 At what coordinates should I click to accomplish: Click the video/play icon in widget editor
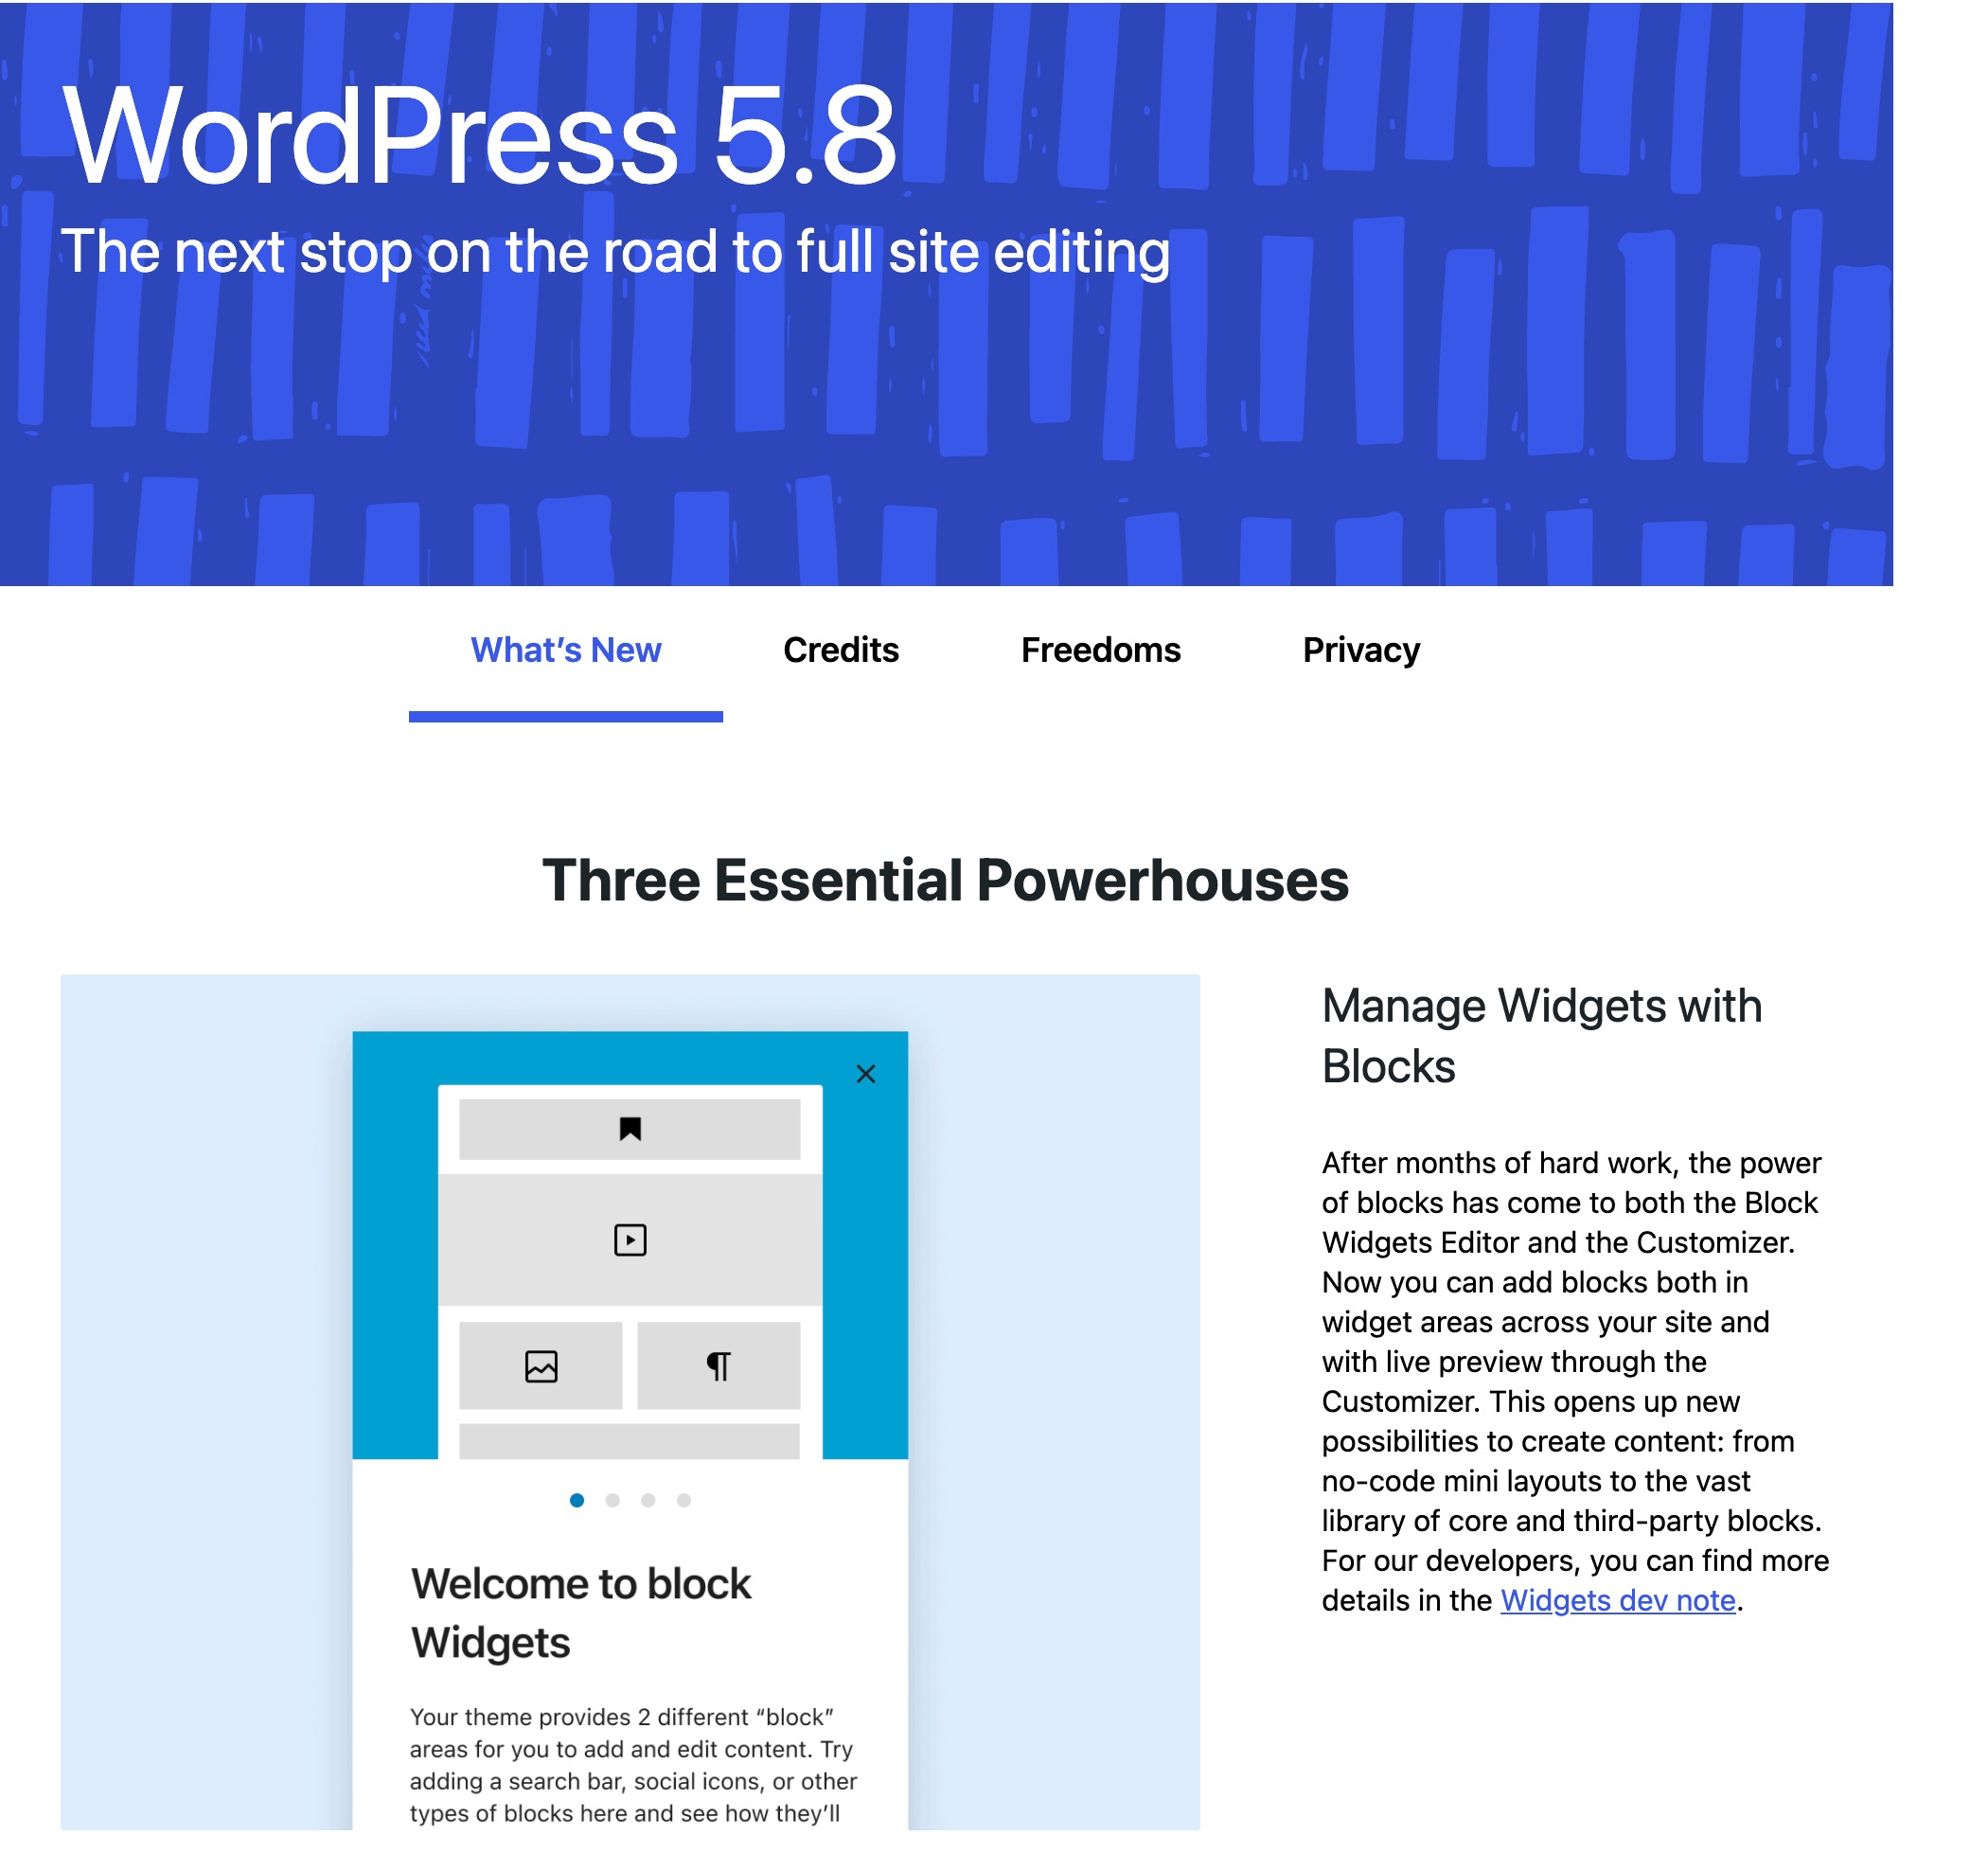630,1240
